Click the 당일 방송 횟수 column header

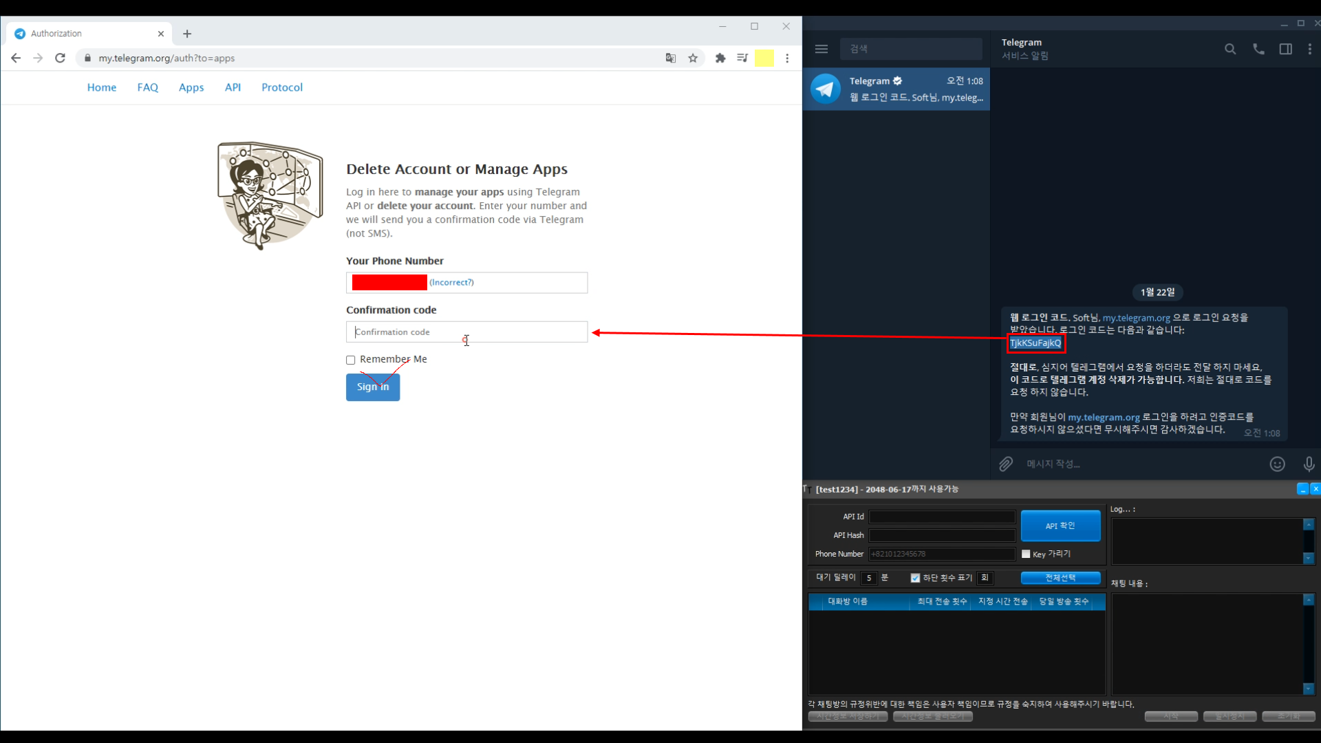tap(1064, 601)
